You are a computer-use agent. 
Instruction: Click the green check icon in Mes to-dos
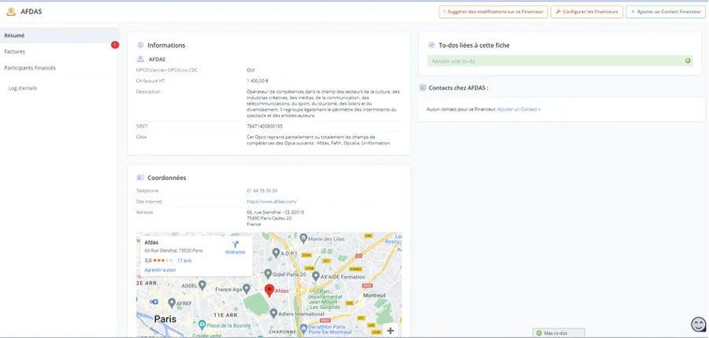tap(539, 333)
